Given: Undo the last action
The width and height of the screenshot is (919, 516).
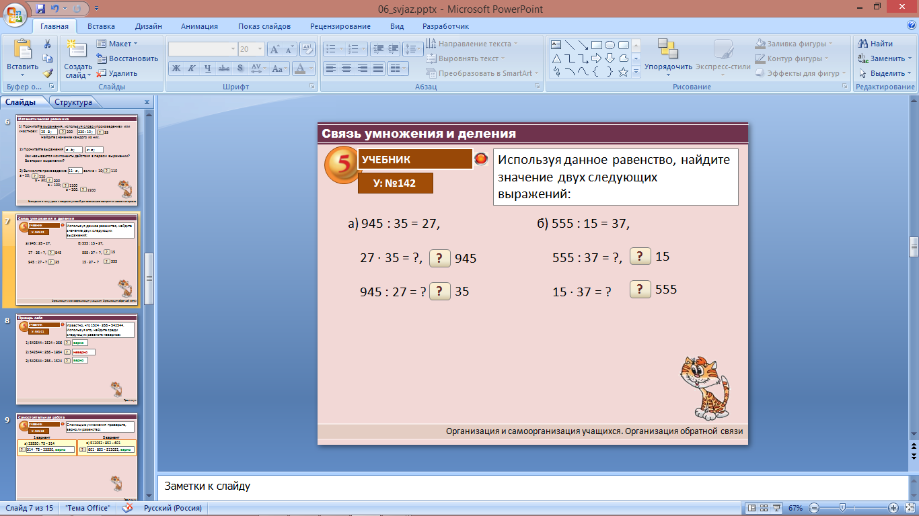Looking at the screenshot, I should 56,9.
